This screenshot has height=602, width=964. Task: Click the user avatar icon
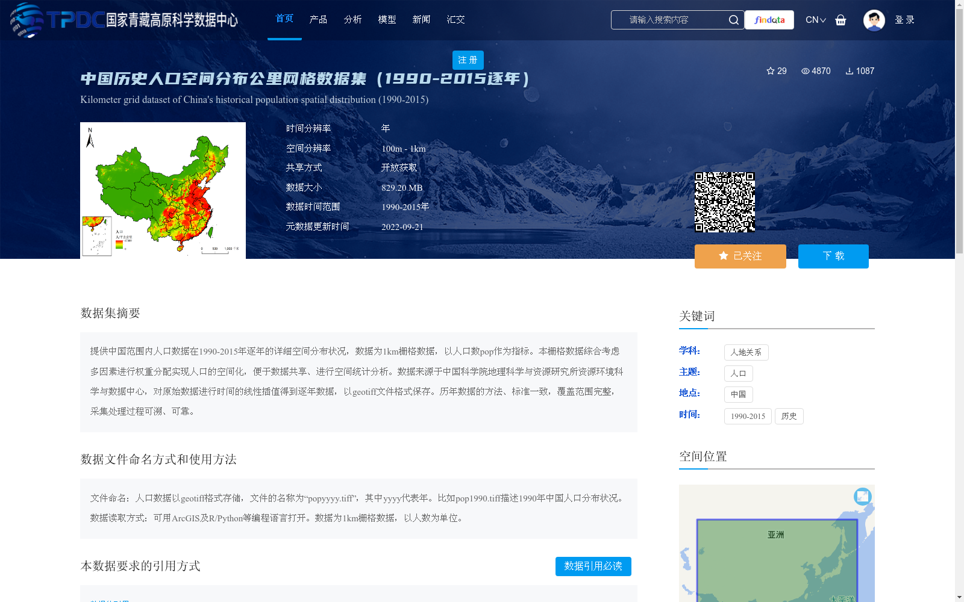(874, 20)
